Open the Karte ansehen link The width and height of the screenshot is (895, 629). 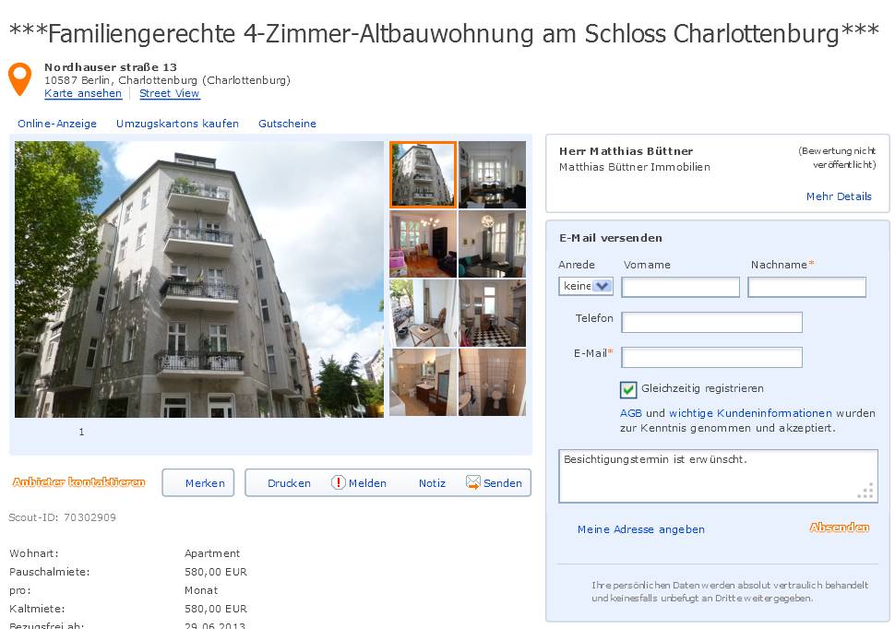pyautogui.click(x=83, y=93)
